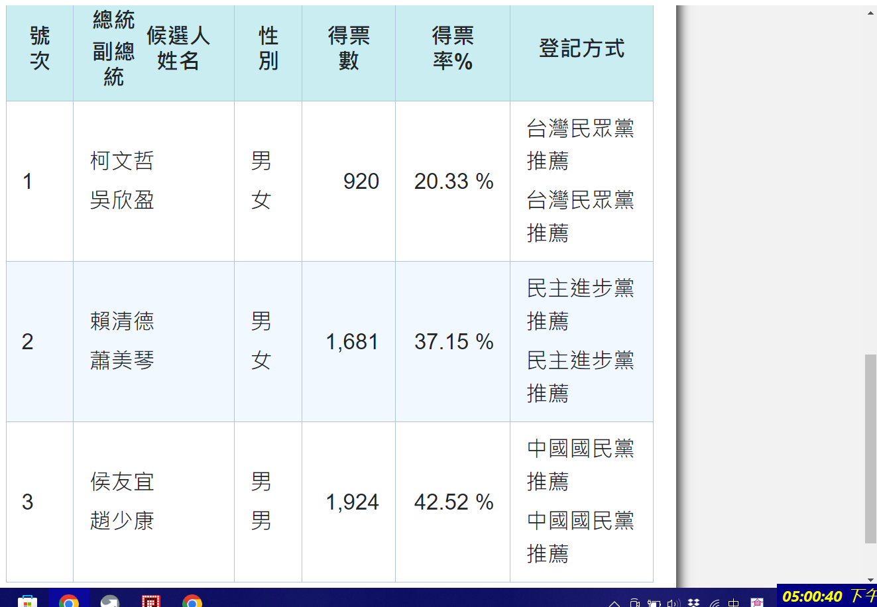Click the scrollbar up arrow

click(x=871, y=12)
